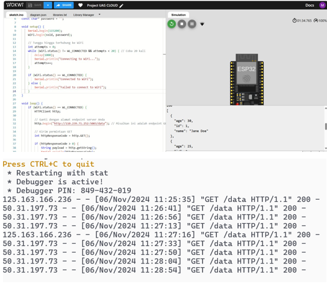Click the SHARE button

[x=64, y=5]
